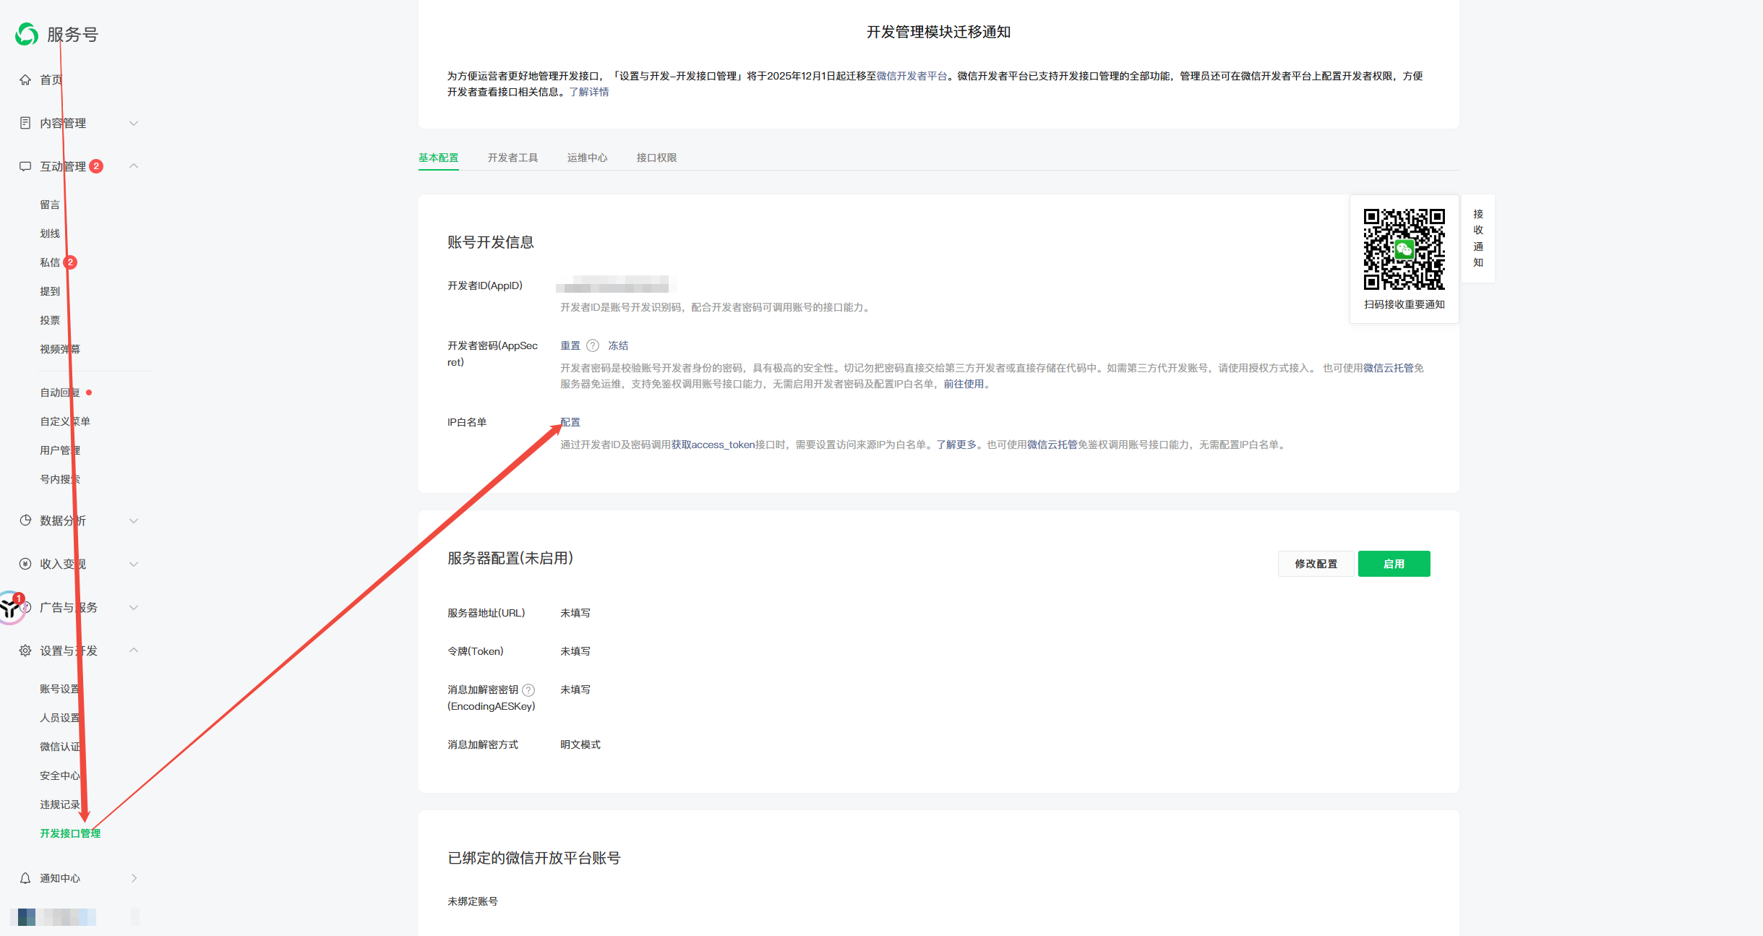
Task: Click the 通知中心 bell icon
Action: [x=25, y=878]
